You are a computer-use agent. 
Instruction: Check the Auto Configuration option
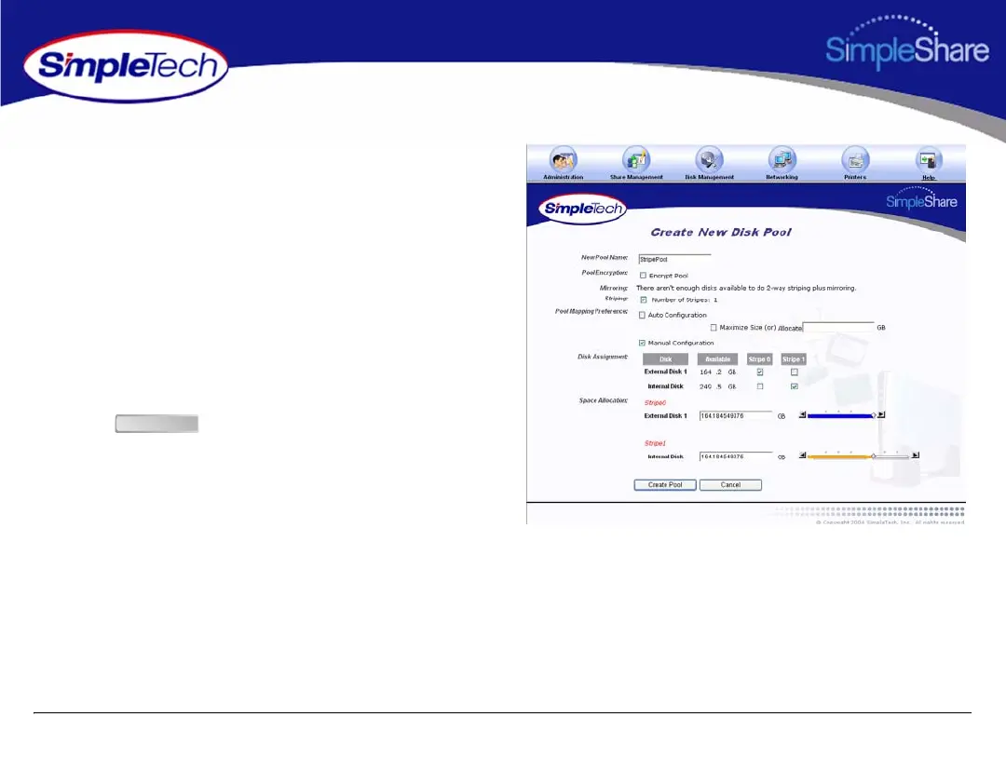pyautogui.click(x=642, y=315)
